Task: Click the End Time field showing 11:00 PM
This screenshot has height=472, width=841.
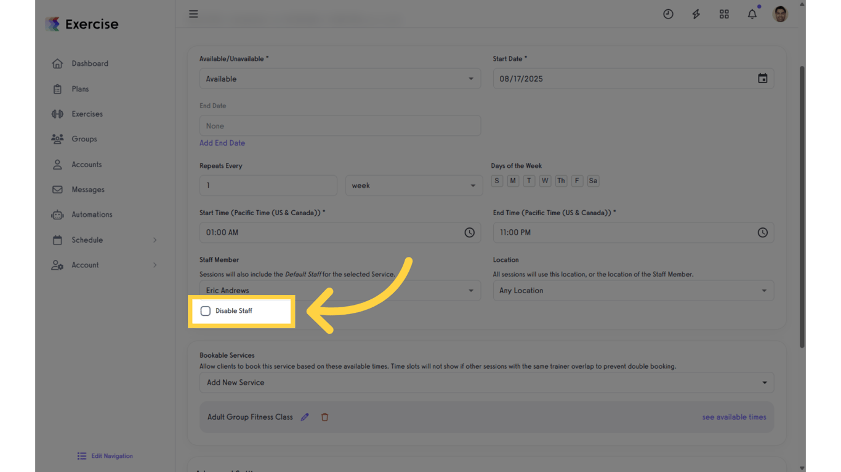Action: click(x=634, y=232)
